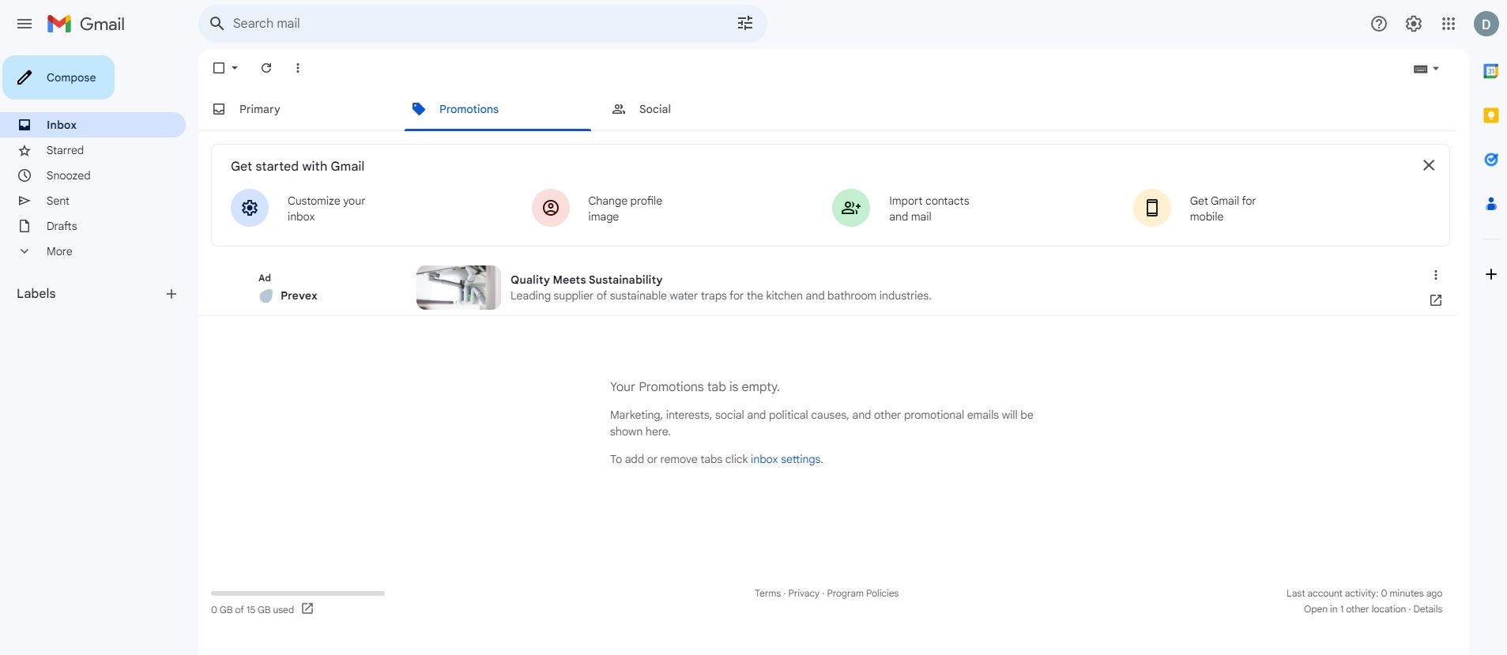Click the Search mail field
The height and width of the screenshot is (655, 1507).
point(482,24)
